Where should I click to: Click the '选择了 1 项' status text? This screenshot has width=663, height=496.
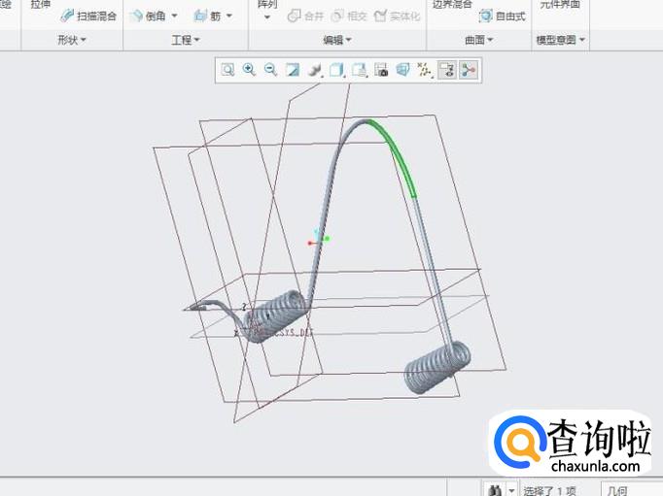click(549, 490)
